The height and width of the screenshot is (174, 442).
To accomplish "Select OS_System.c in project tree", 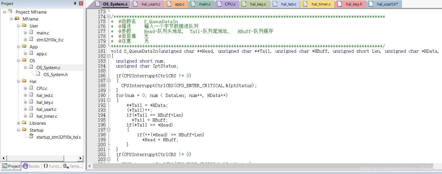I will (x=48, y=68).
